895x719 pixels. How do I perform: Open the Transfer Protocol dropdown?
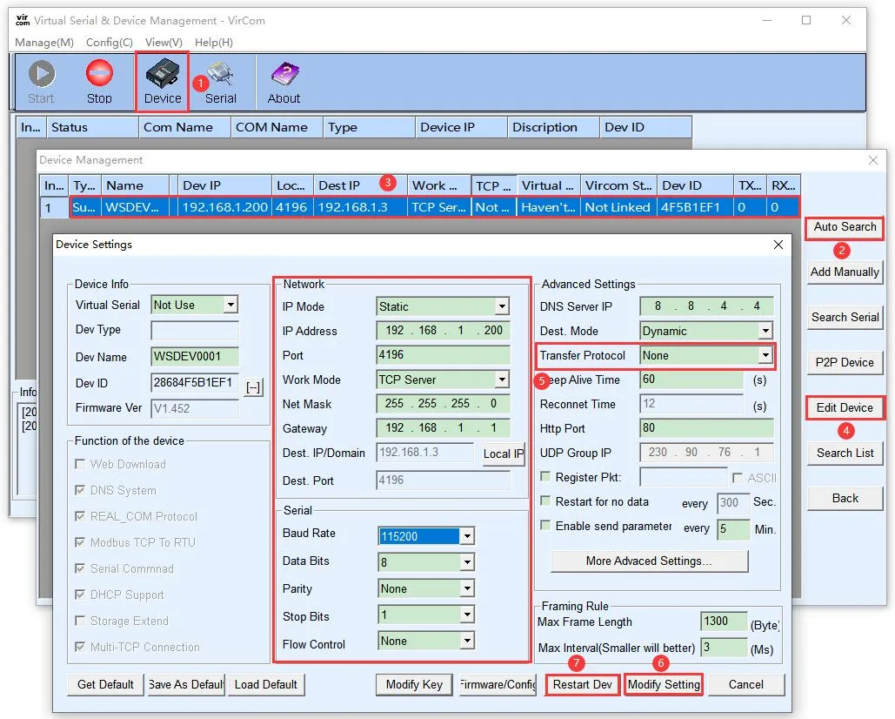pyautogui.click(x=765, y=355)
